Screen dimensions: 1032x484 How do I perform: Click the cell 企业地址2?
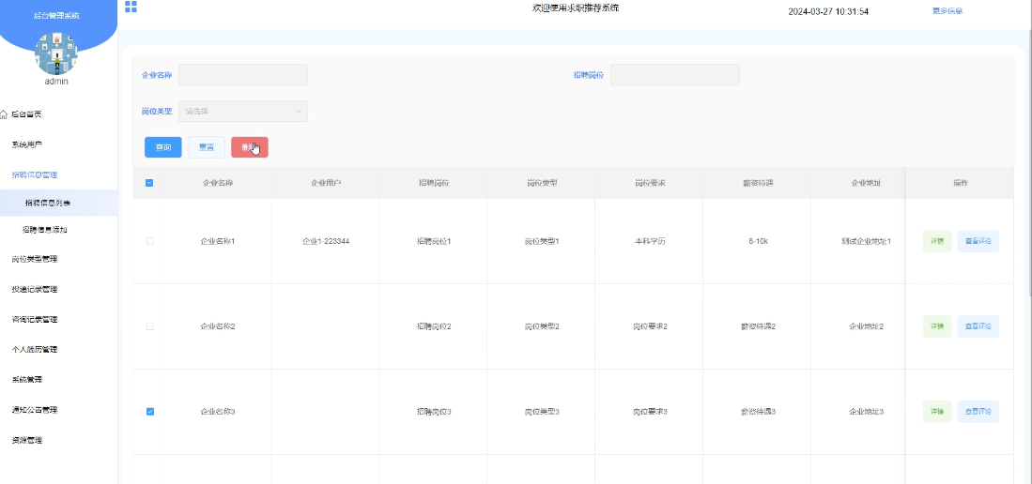866,326
